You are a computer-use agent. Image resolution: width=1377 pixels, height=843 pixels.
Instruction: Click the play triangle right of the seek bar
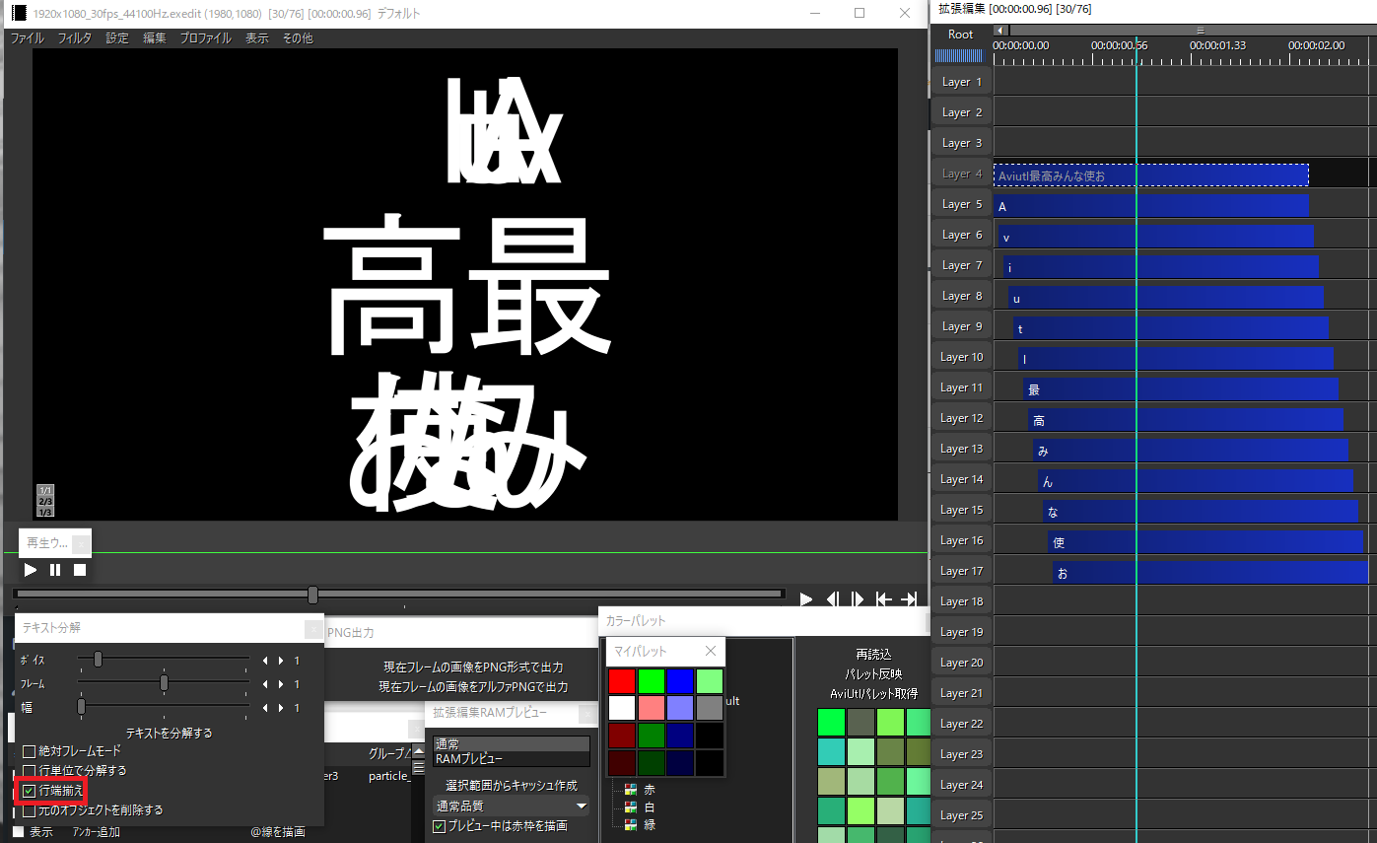click(x=805, y=598)
